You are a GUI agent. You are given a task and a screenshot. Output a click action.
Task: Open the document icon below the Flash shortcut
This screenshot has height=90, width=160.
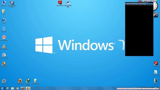tap(156, 73)
